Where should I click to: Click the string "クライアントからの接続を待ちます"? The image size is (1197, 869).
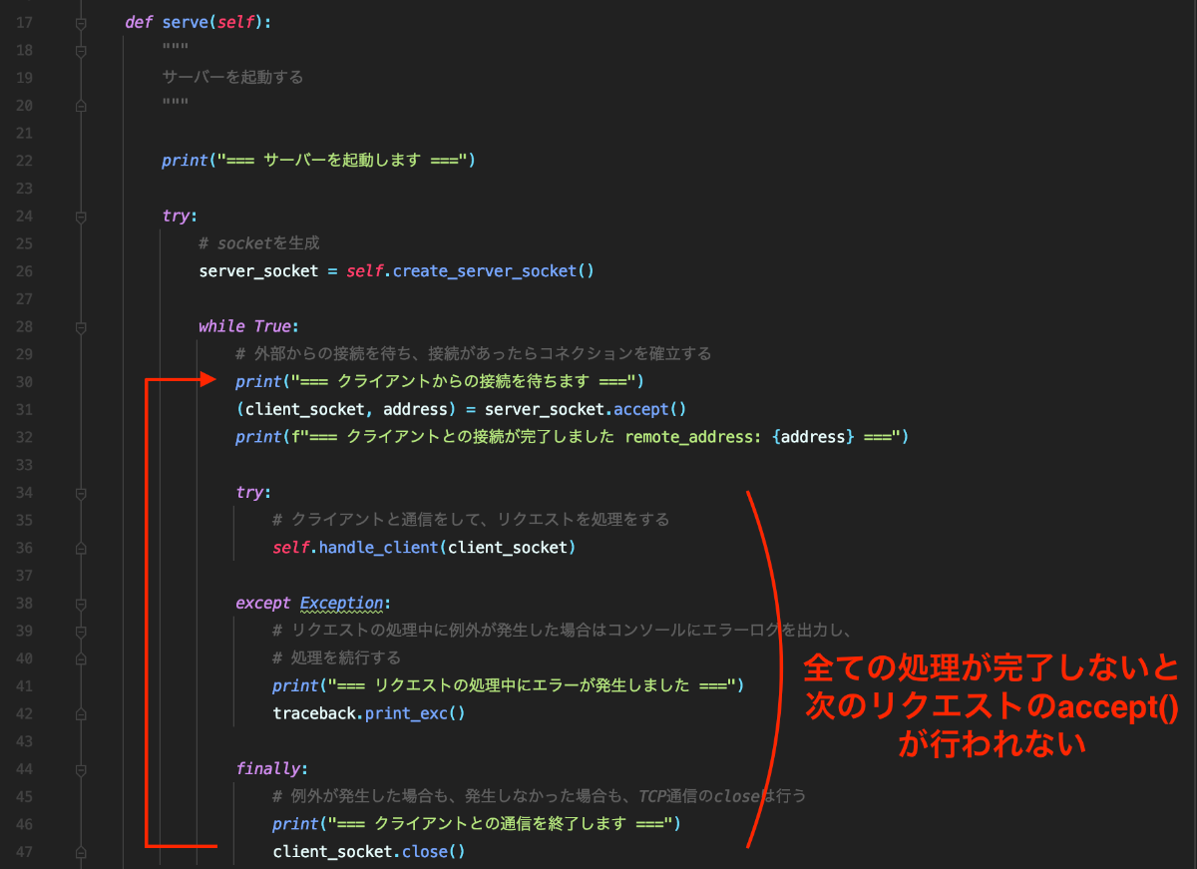coord(464,381)
